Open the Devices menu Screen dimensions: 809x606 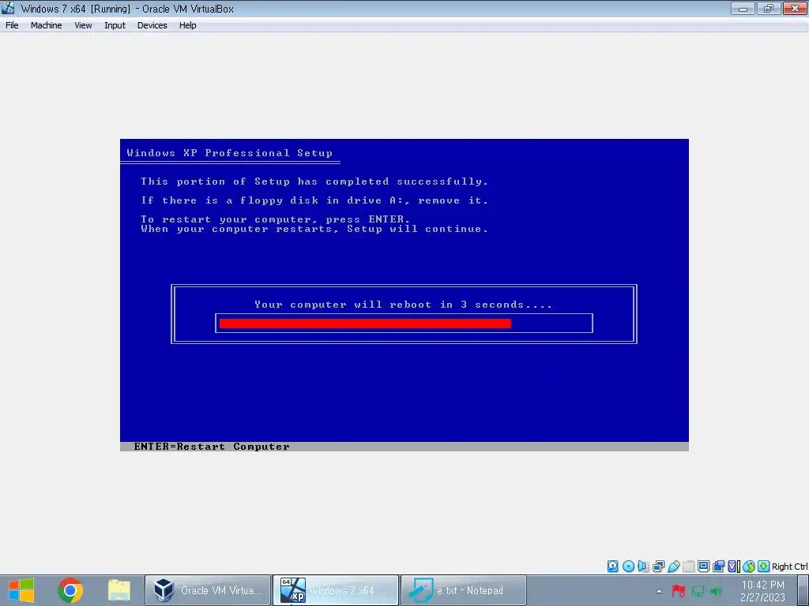(152, 25)
